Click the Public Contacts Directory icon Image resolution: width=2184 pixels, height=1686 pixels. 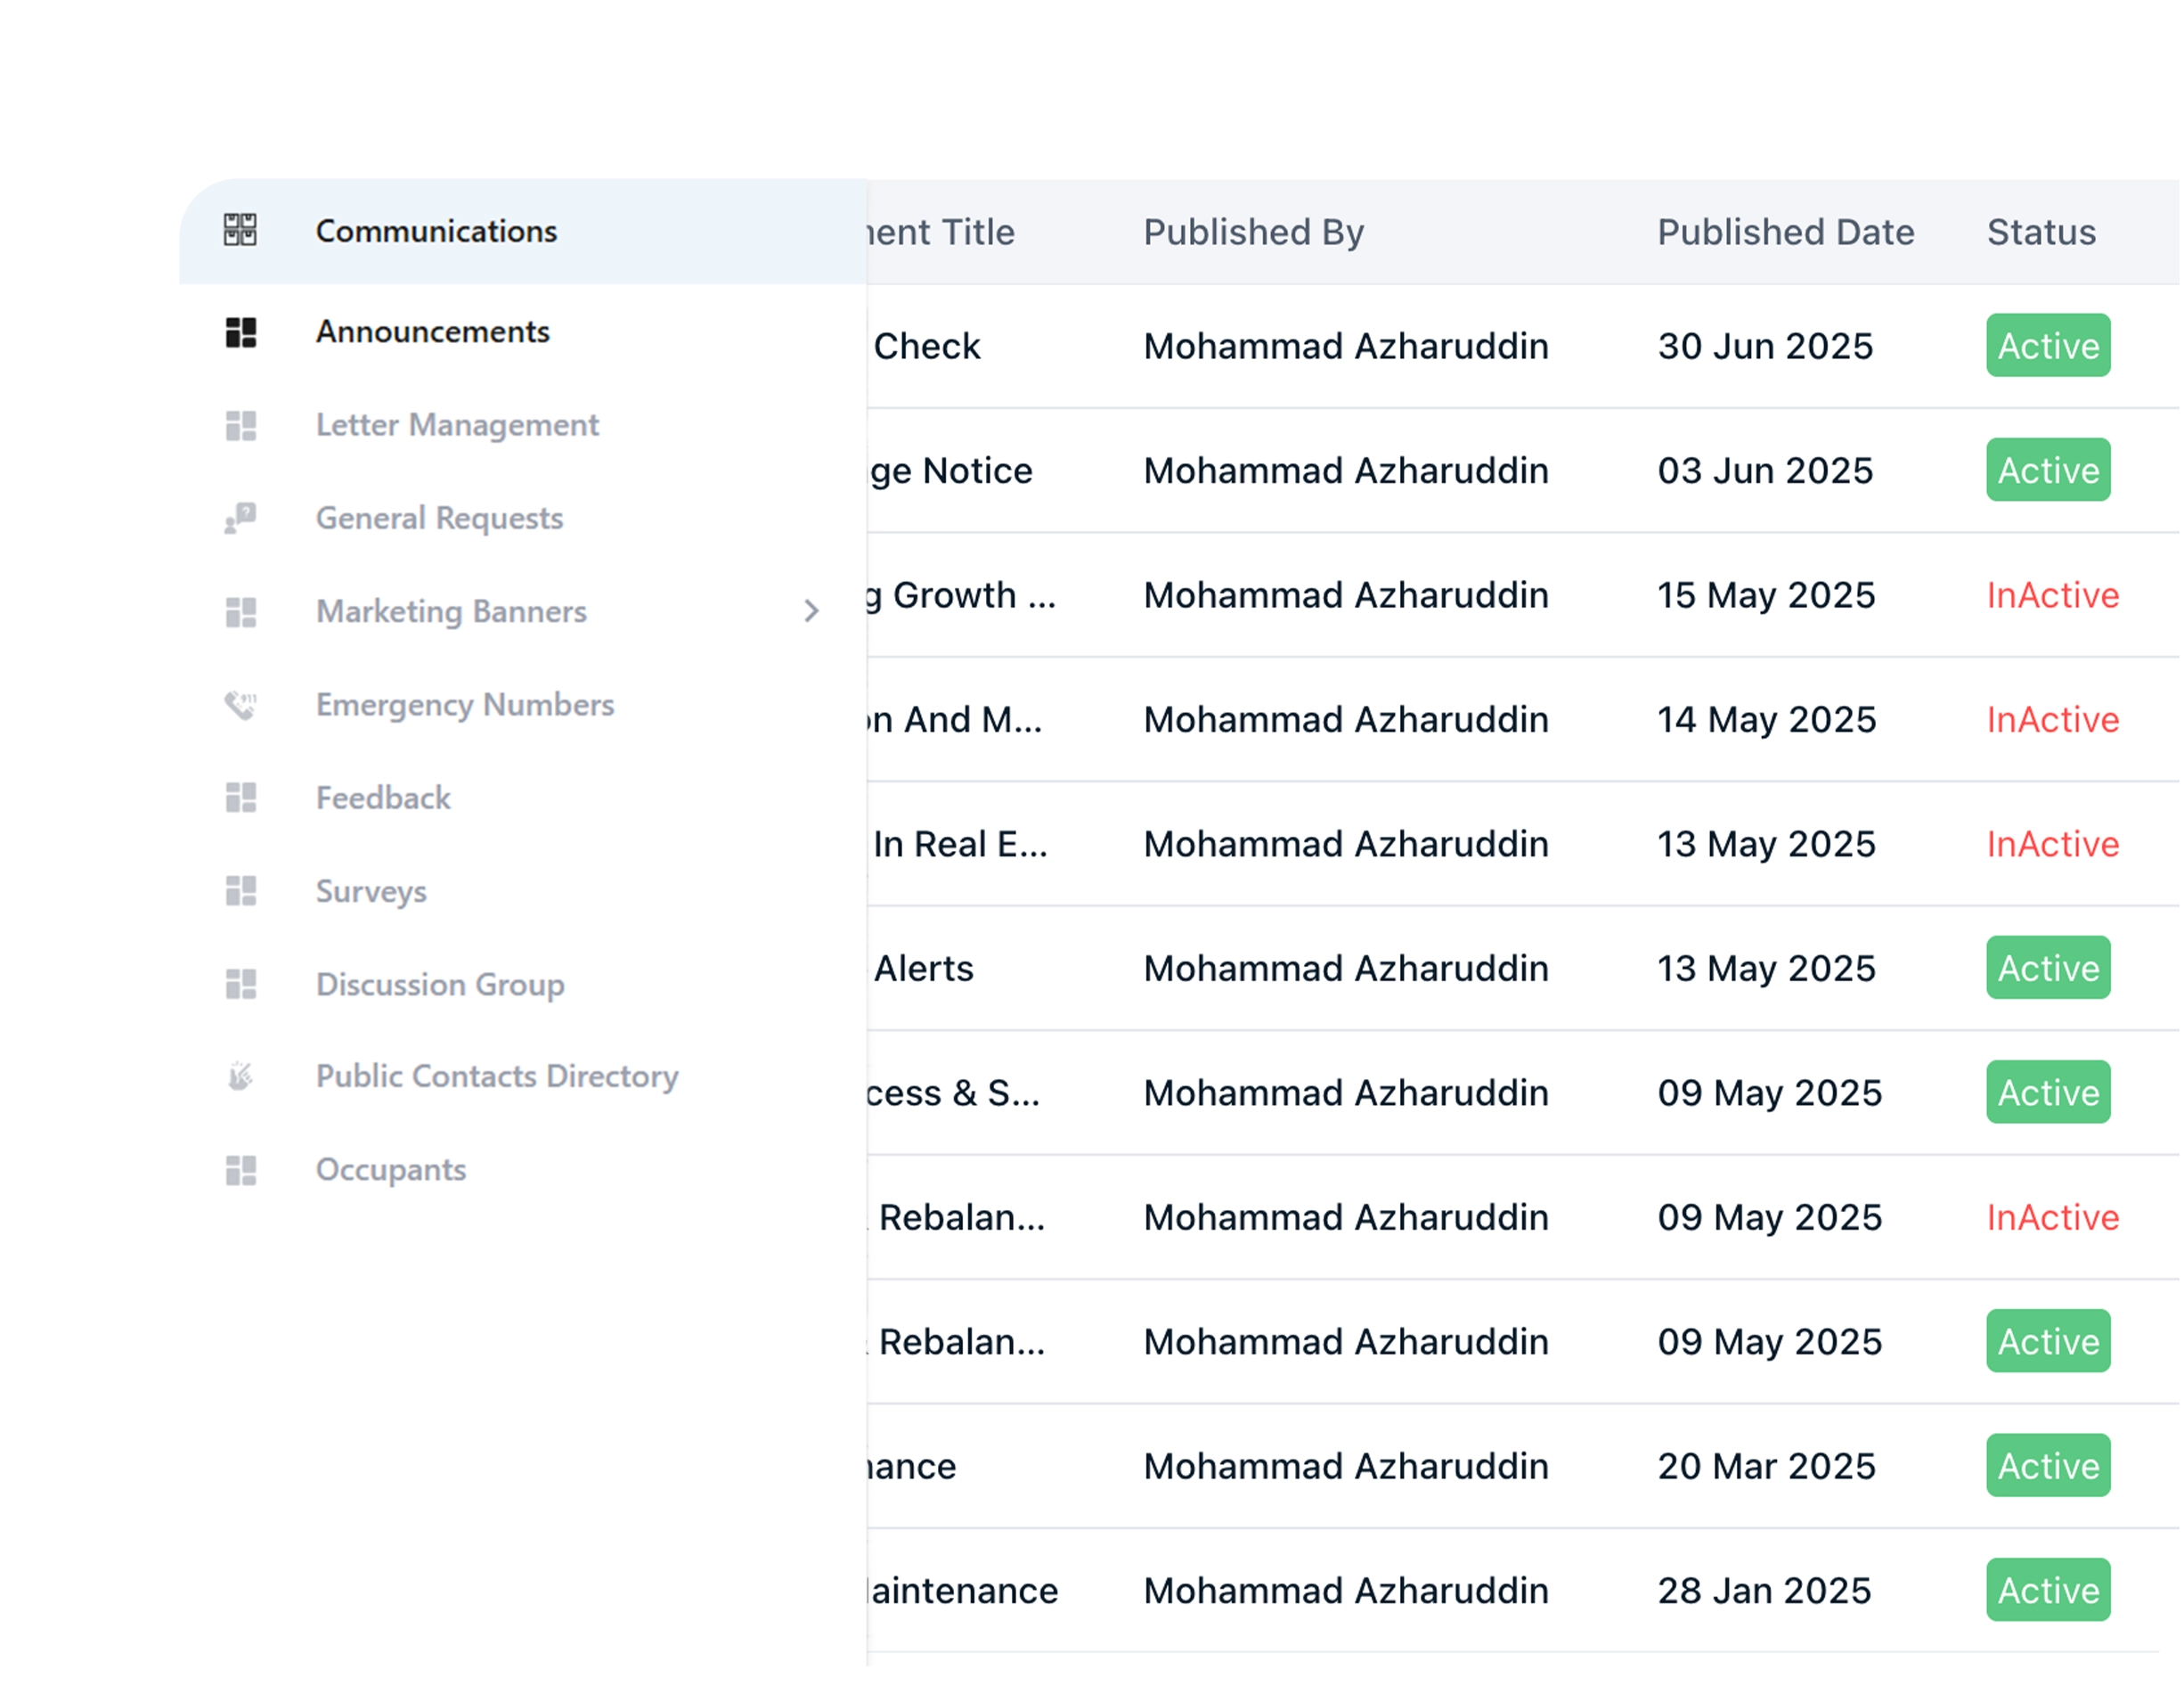(x=240, y=1076)
